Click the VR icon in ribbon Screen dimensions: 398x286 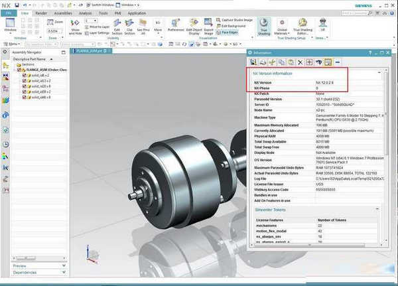click(323, 25)
